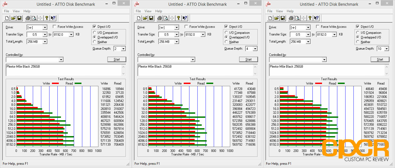Click the context help pointer icon in left window
Viewport: 395px width, 168px height.
(53, 18)
